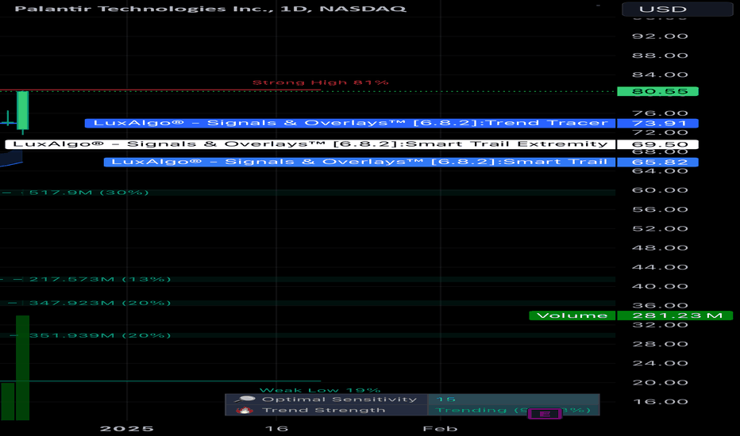Click the teal Weak Low line
This screenshot has width=740, height=436.
pyautogui.click(x=160, y=381)
